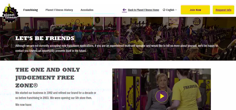Play the trainer video
The height and width of the screenshot is (110, 236).
click(162, 96)
